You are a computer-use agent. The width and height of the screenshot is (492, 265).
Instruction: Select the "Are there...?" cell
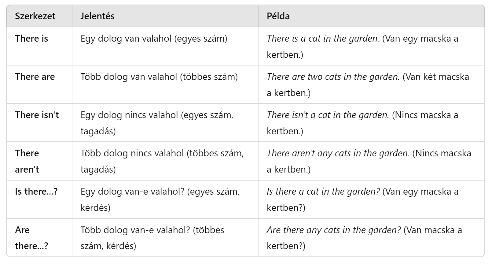[31, 238]
